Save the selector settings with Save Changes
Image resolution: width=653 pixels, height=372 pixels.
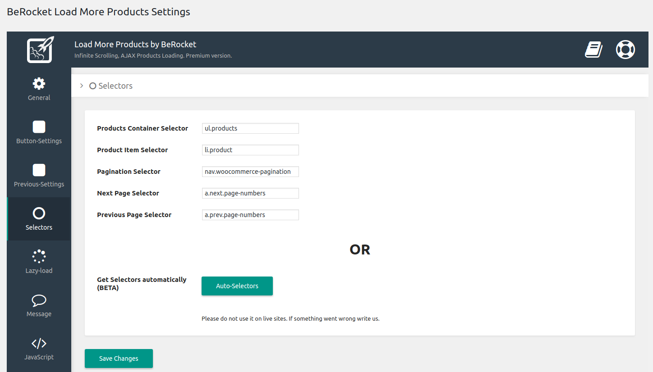(x=118, y=358)
